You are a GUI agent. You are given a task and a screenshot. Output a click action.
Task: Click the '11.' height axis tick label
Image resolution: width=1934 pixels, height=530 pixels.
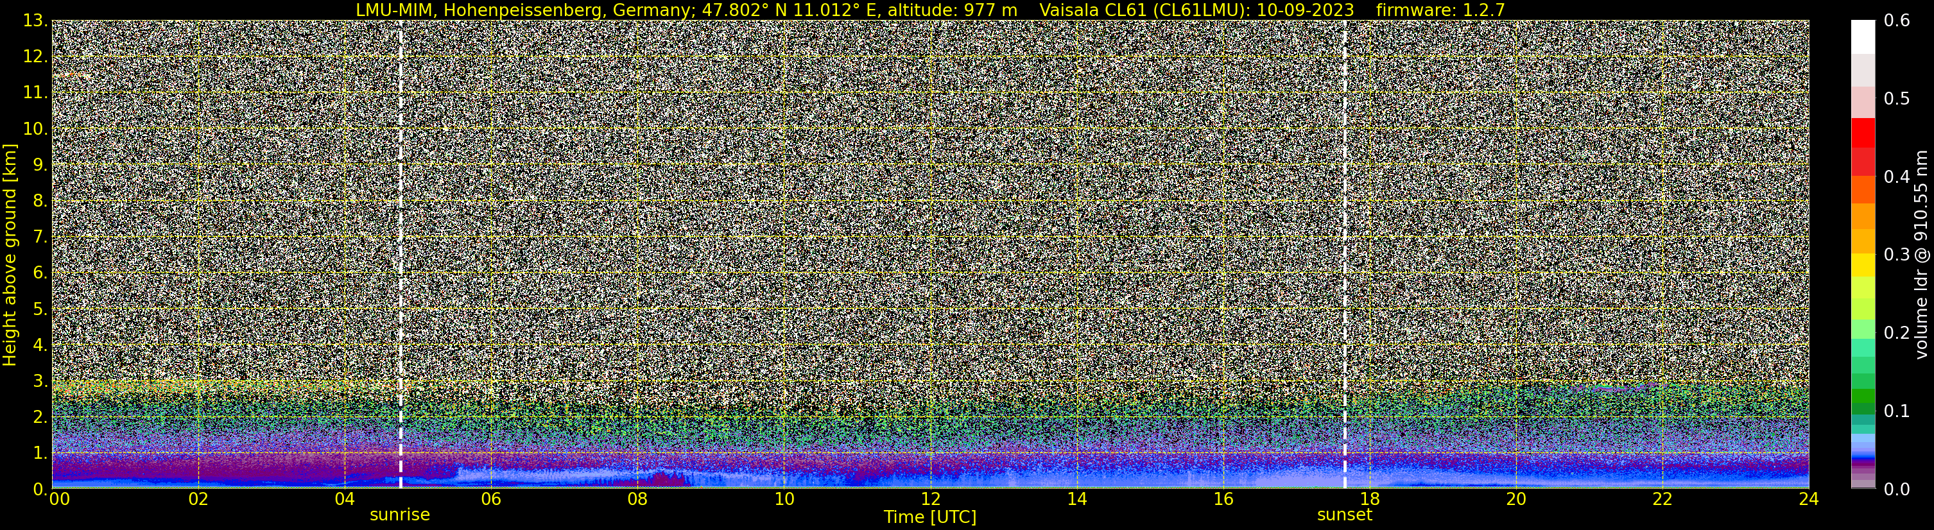[35, 93]
